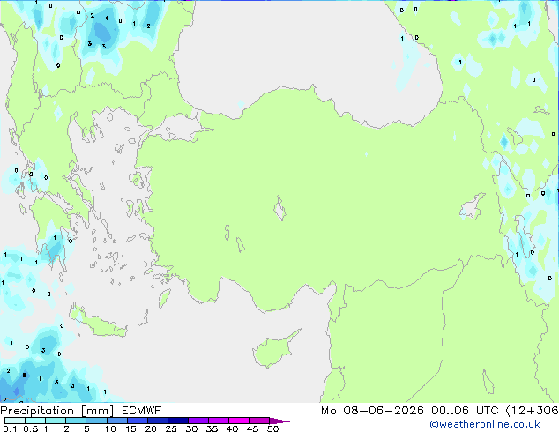The height and width of the screenshot is (432, 559).
Task: Select legend swatch between 45 and 50
Action: point(259,421)
